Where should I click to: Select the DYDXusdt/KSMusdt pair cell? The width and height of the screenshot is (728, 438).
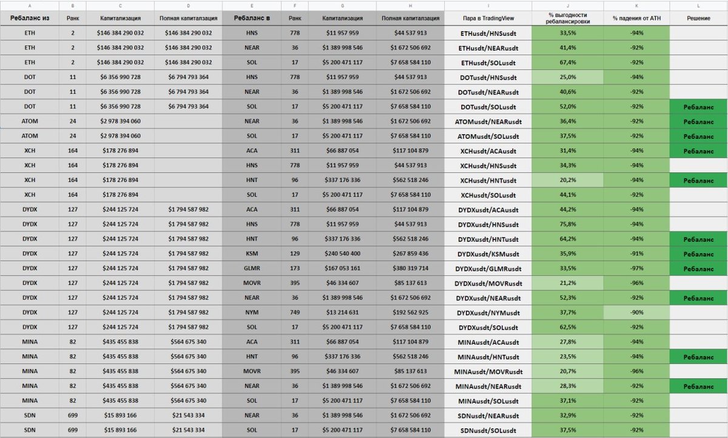click(x=488, y=254)
